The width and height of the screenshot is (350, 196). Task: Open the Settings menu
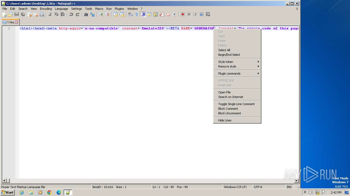pos(77,9)
